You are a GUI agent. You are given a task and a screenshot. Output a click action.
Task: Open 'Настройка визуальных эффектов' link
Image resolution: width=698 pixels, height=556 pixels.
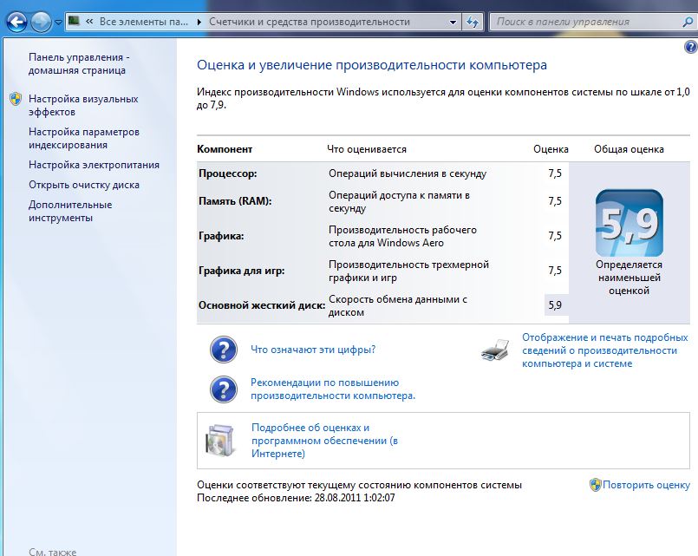83,106
